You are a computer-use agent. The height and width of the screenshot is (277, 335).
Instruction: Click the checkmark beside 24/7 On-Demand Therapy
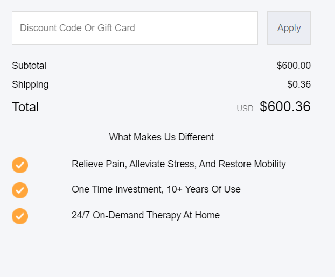[20, 216]
